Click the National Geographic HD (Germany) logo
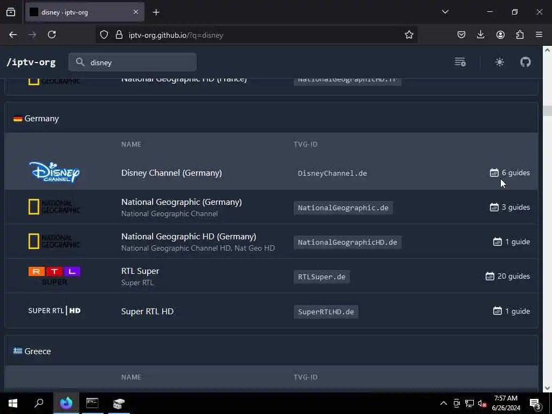Image resolution: width=552 pixels, height=414 pixels. coord(54,241)
